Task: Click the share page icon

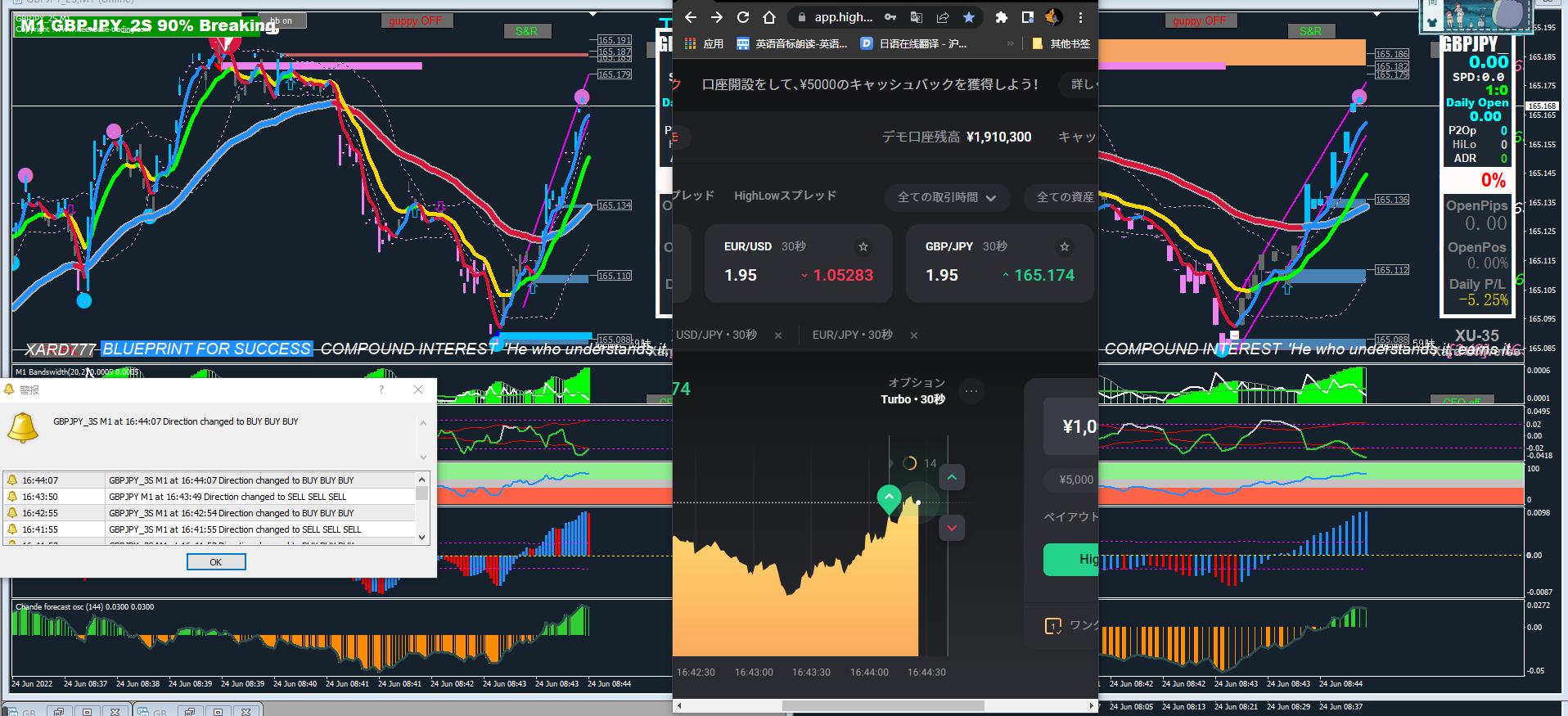Action: pyautogui.click(x=943, y=17)
